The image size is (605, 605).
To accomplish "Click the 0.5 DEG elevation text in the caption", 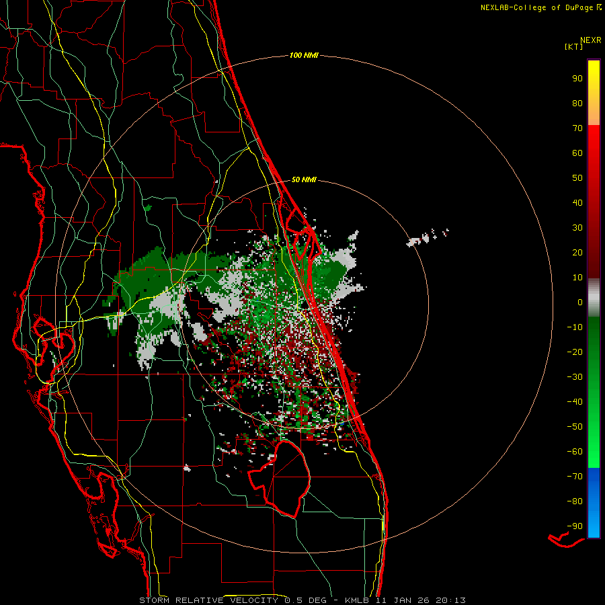I will [306, 600].
